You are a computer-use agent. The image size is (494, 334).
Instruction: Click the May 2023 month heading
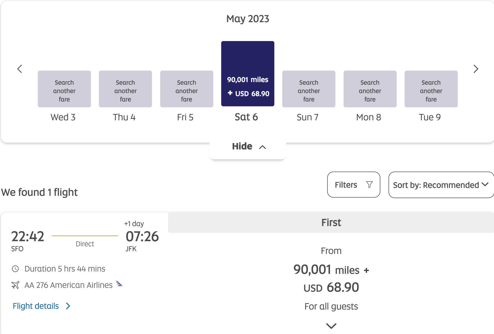click(x=248, y=18)
